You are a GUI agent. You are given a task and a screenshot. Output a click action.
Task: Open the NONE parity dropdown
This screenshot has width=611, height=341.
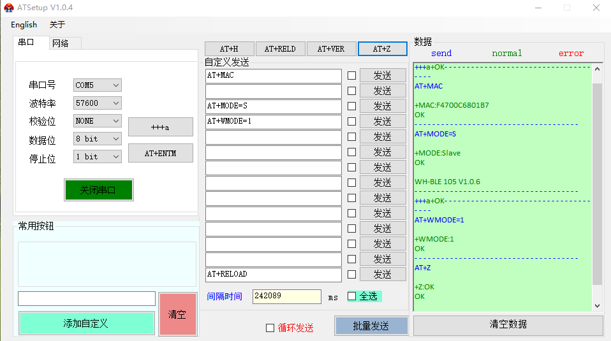tap(97, 121)
